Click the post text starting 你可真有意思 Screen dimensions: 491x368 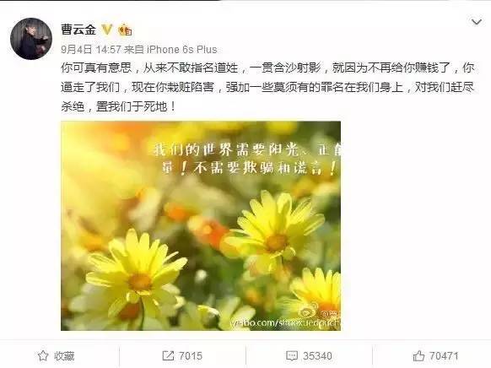pos(267,87)
